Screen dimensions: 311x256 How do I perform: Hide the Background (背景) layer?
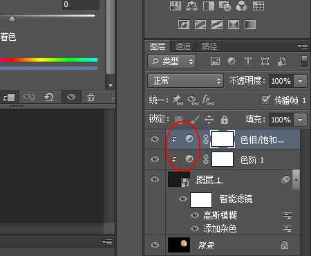pyautogui.click(x=155, y=245)
